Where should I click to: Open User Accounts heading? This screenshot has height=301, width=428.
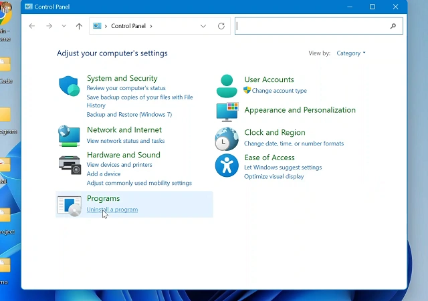(269, 79)
